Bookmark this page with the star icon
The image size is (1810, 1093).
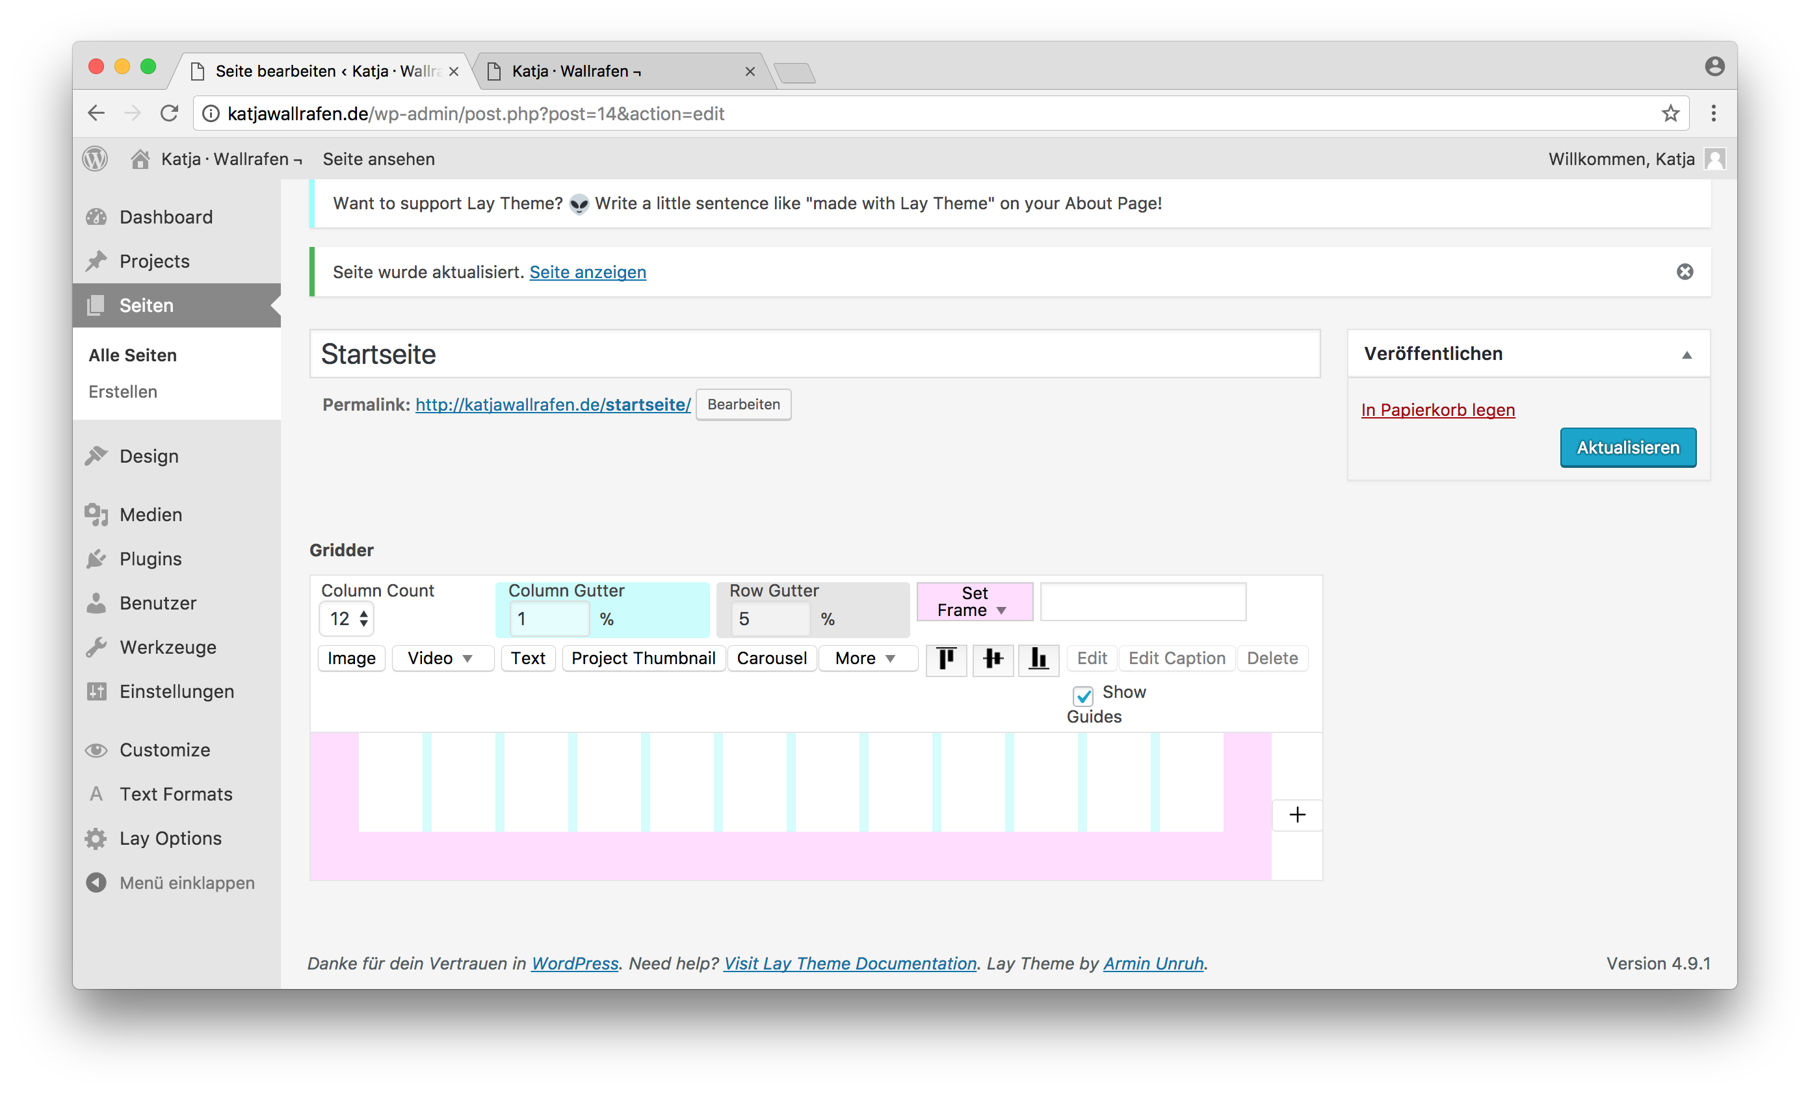point(1670,114)
